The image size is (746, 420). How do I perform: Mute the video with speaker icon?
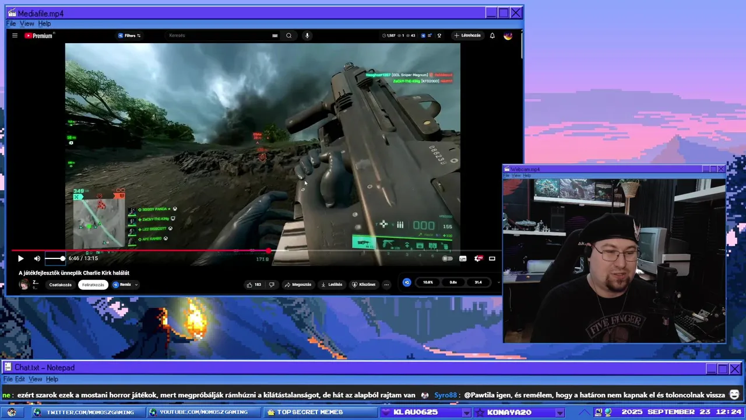(37, 258)
